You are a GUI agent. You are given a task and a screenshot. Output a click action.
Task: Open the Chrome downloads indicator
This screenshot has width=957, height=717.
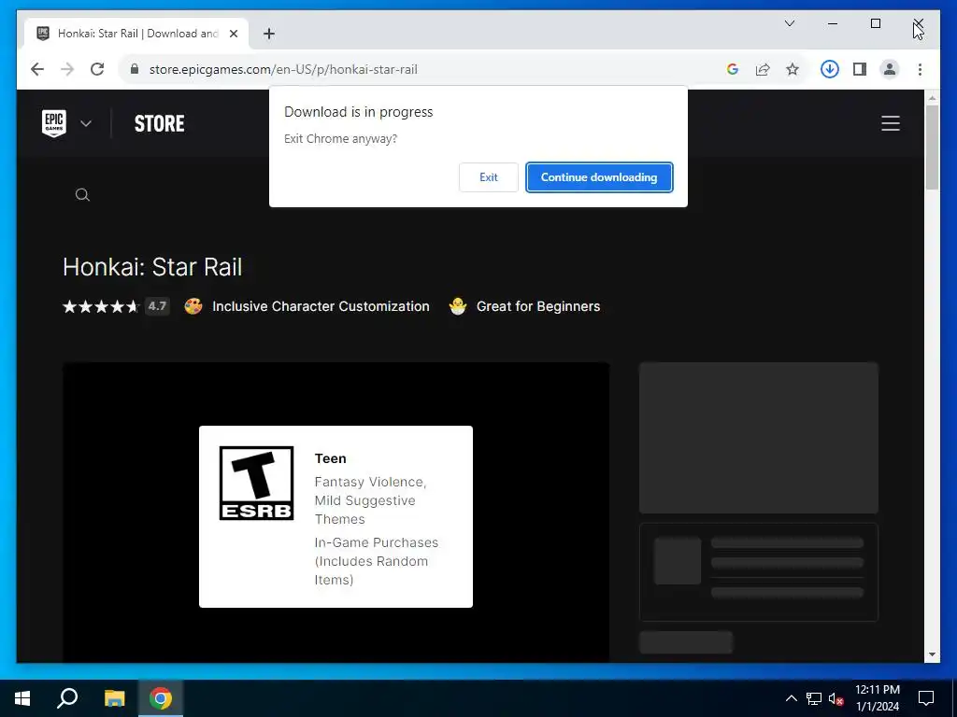[x=830, y=69]
